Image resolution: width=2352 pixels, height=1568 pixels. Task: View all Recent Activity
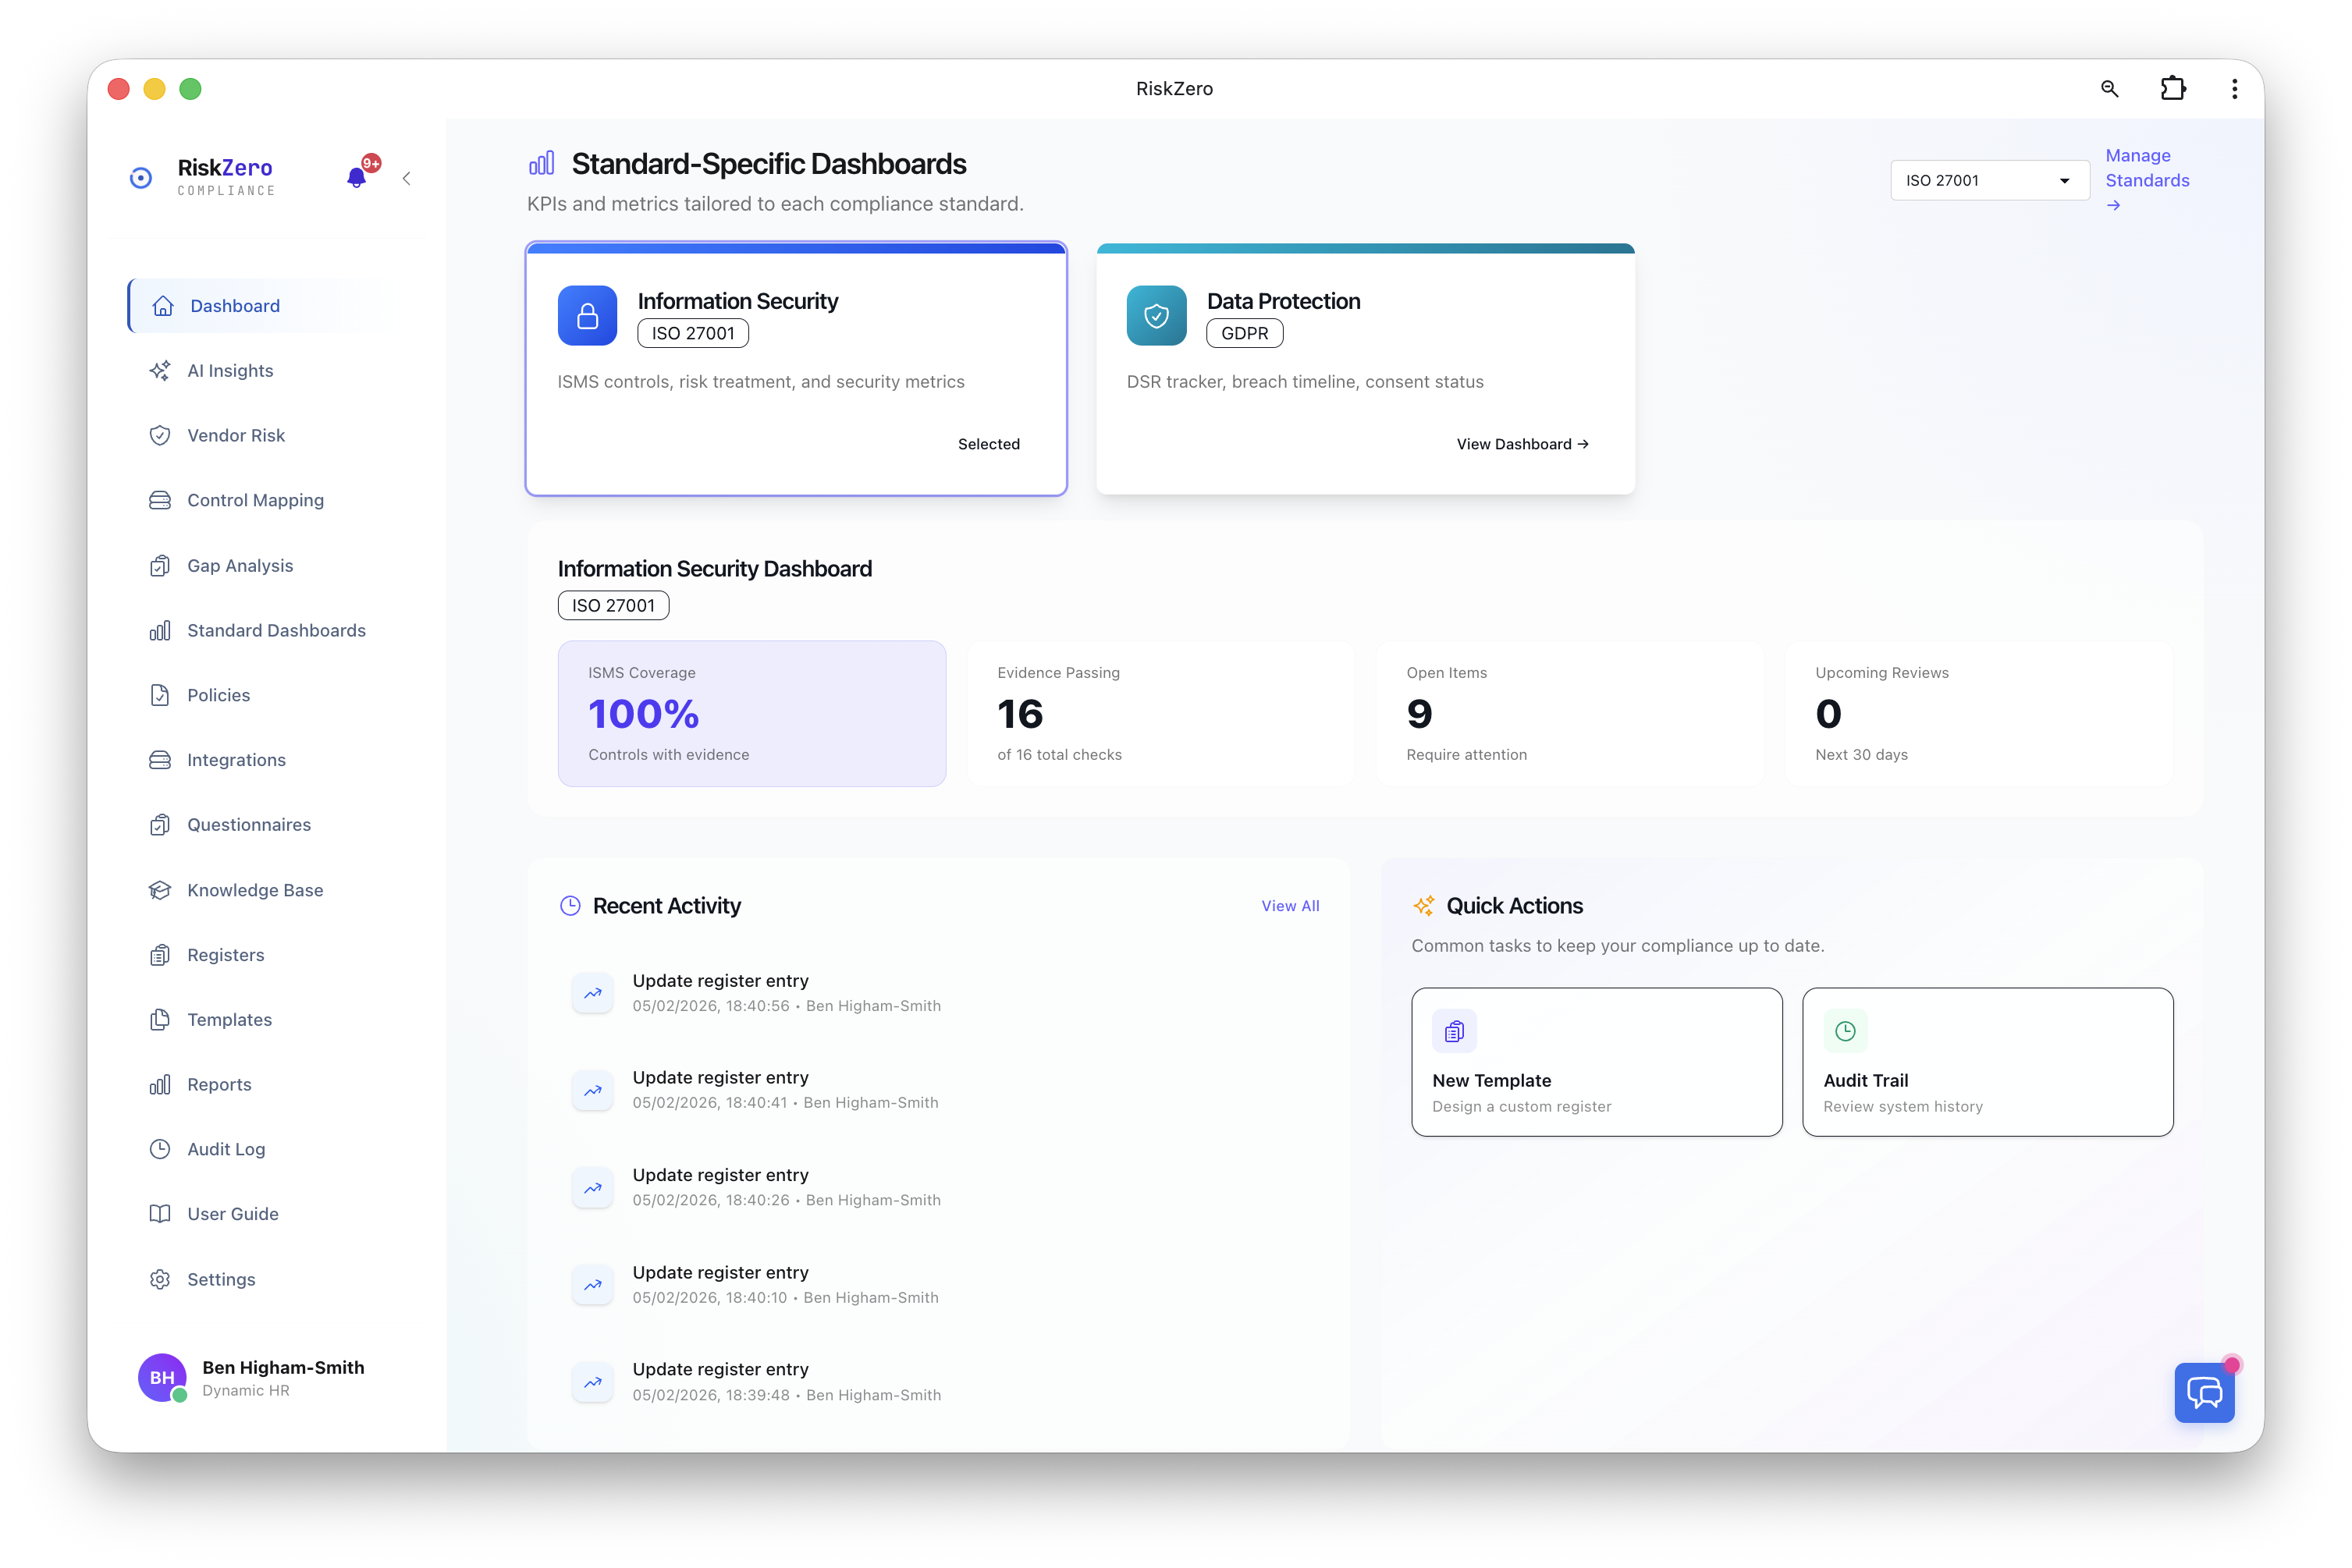(x=1290, y=905)
